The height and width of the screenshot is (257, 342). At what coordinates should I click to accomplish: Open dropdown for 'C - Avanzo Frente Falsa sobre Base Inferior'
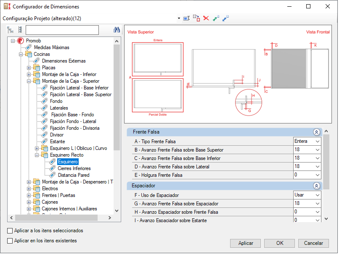pyautogui.click(x=318, y=158)
